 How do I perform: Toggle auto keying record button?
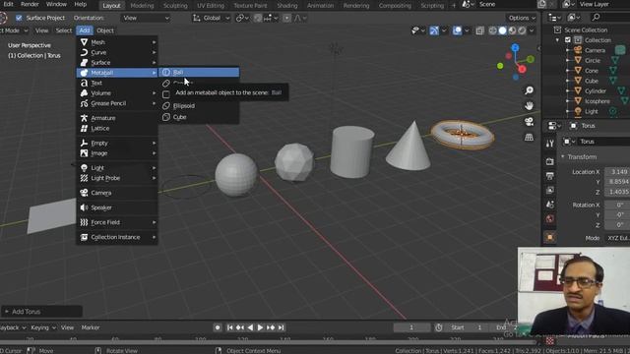218,327
